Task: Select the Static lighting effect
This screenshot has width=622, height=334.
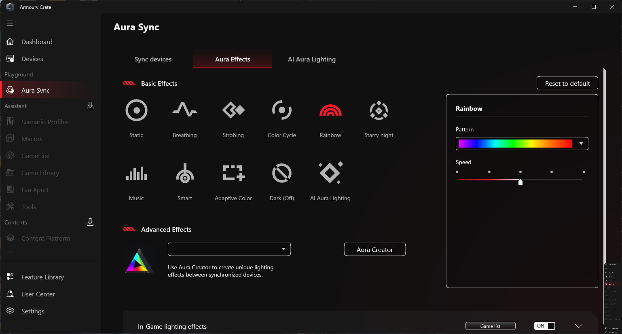Action: pos(136,110)
